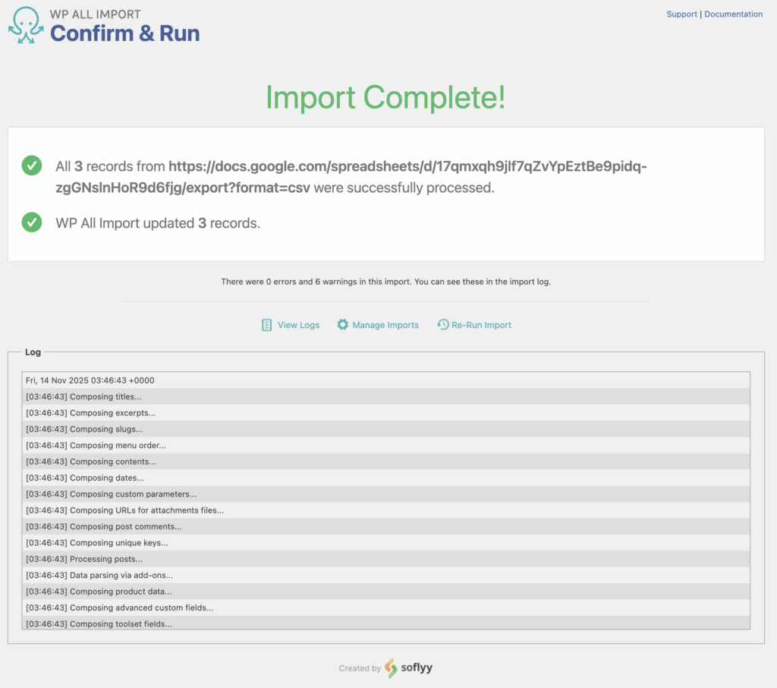
Task: Click the Re-Run Import circular arrow icon
Action: [x=443, y=324]
